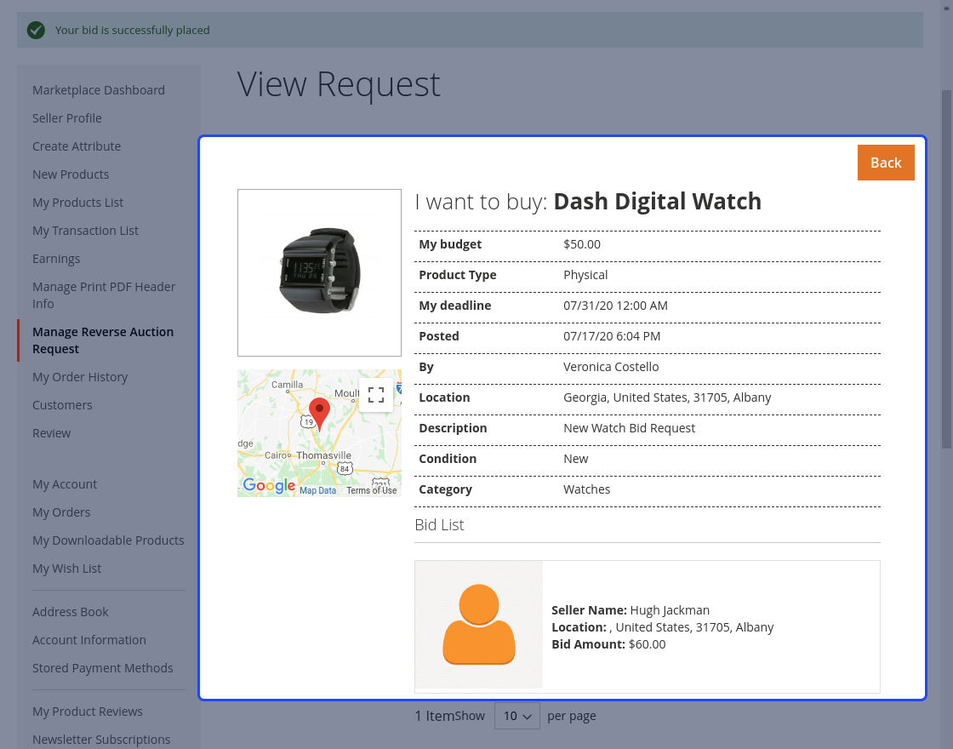Click the 'Your bid is successfully placed' message

point(133,30)
